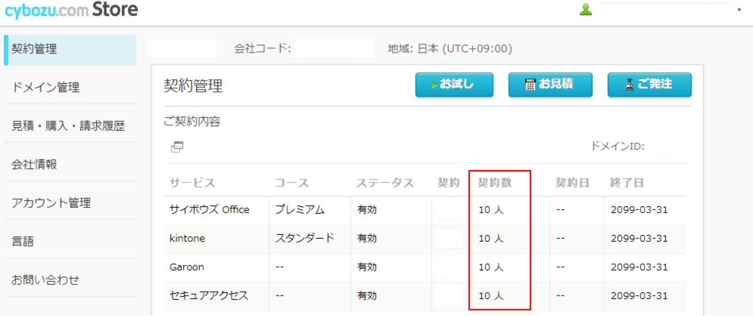Screen dimensions: 753x316
Task: Click the window icon above the service table
Action: 177,147
